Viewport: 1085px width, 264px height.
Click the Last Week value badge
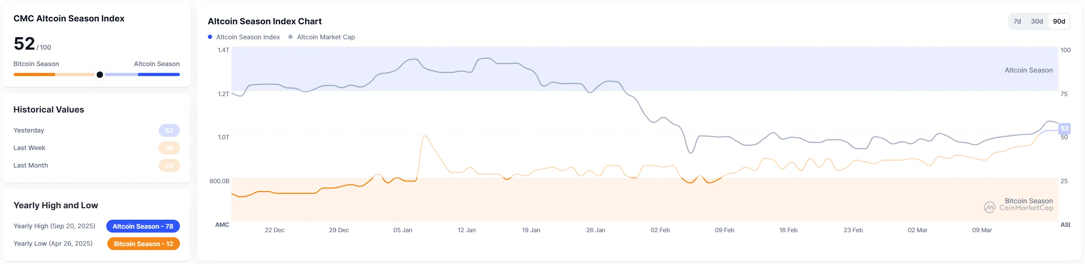169,148
